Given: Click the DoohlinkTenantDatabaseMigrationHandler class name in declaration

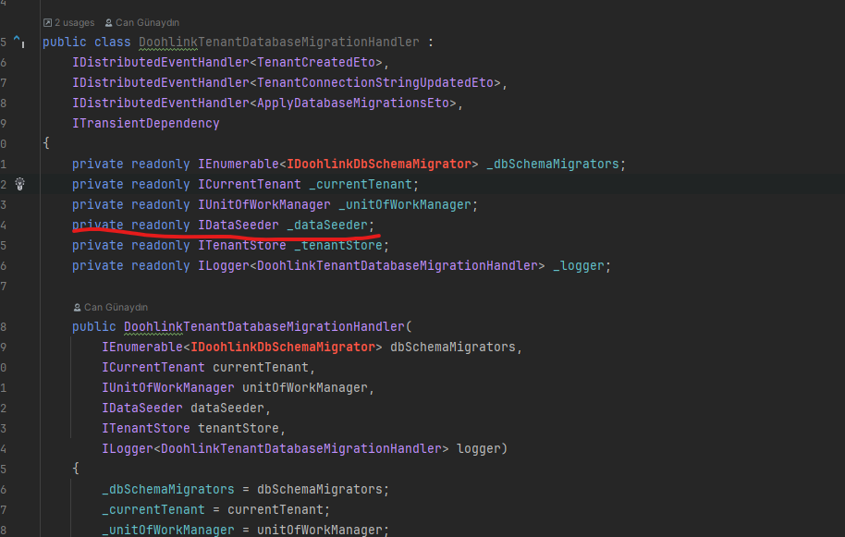Looking at the screenshot, I should tap(278, 43).
